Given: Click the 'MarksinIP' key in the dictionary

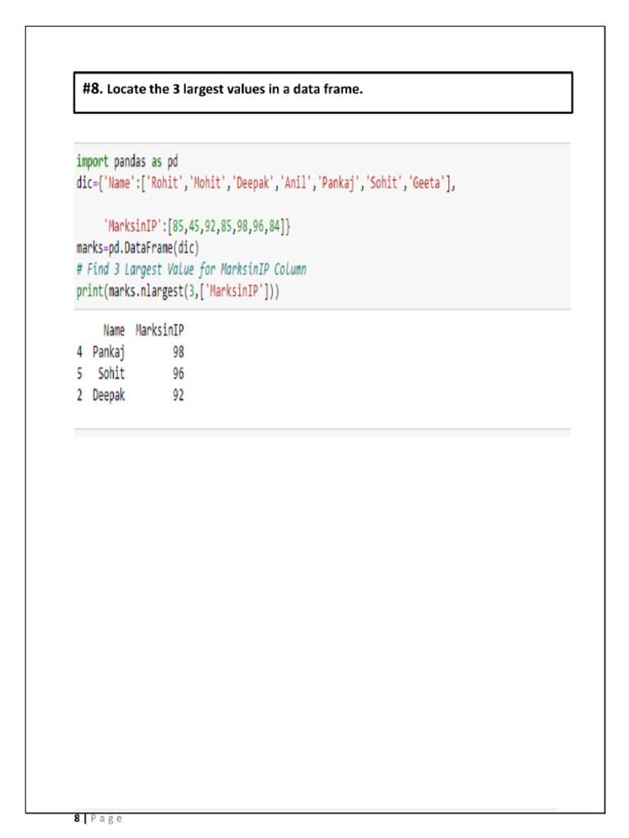Looking at the screenshot, I should click(133, 227).
